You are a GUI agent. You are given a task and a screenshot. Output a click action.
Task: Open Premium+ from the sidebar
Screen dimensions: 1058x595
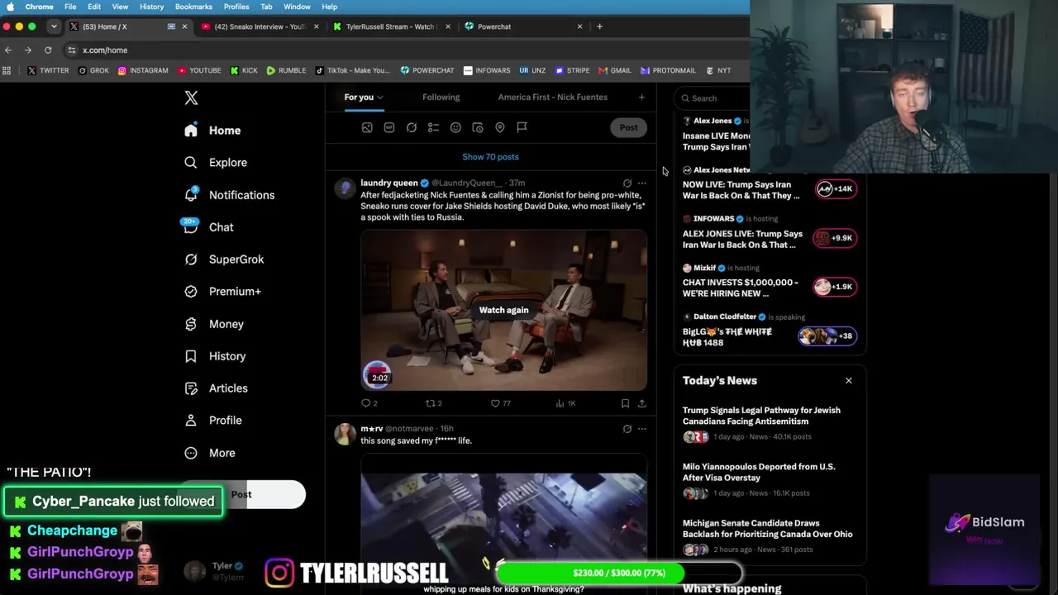tap(222, 292)
